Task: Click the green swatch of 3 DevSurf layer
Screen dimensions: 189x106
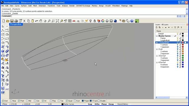Action: (183, 56)
